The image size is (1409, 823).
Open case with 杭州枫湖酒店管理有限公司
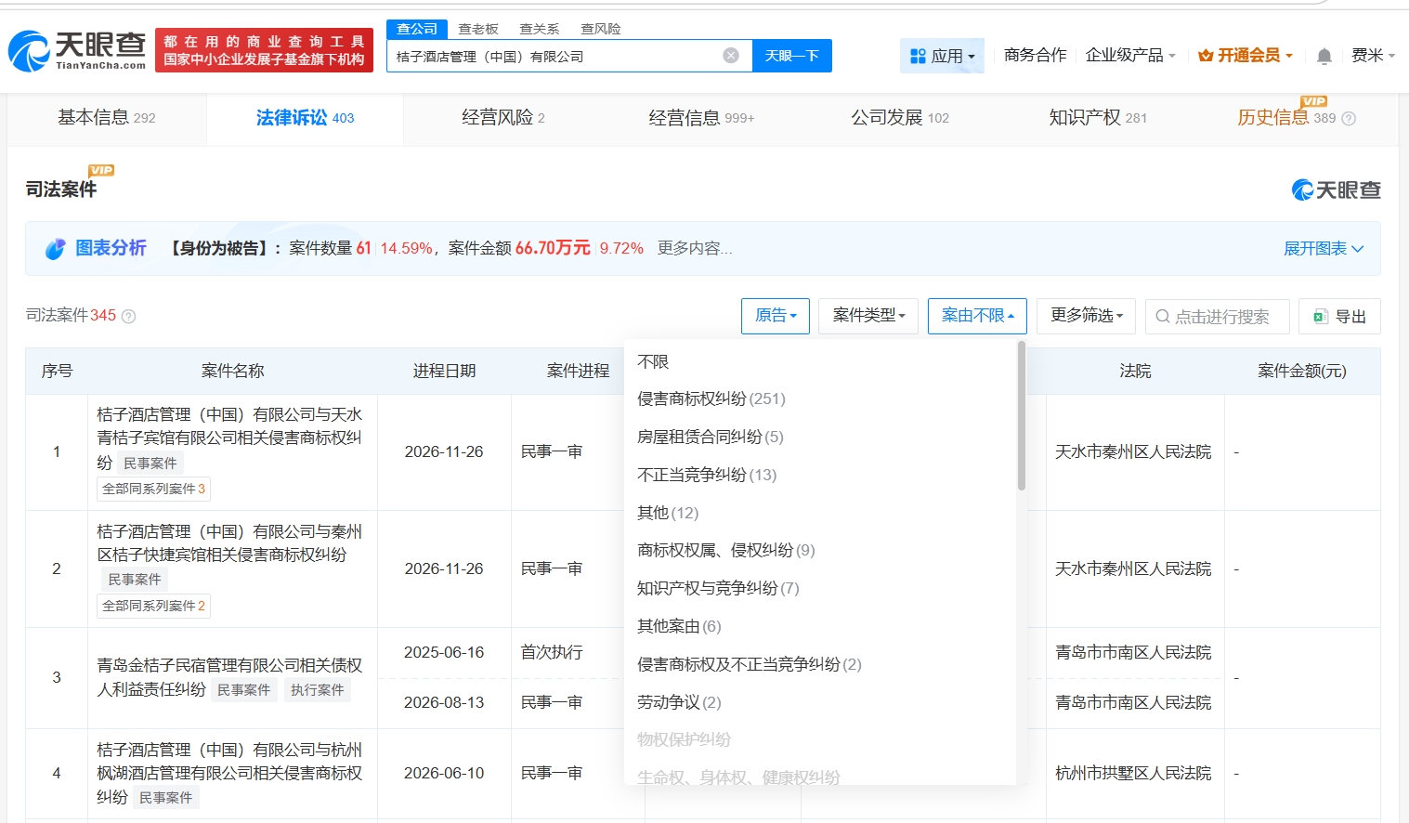(x=229, y=773)
